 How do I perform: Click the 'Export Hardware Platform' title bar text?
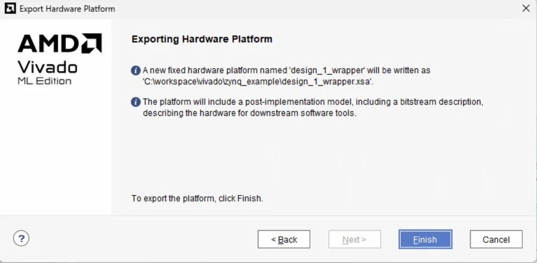click(67, 9)
